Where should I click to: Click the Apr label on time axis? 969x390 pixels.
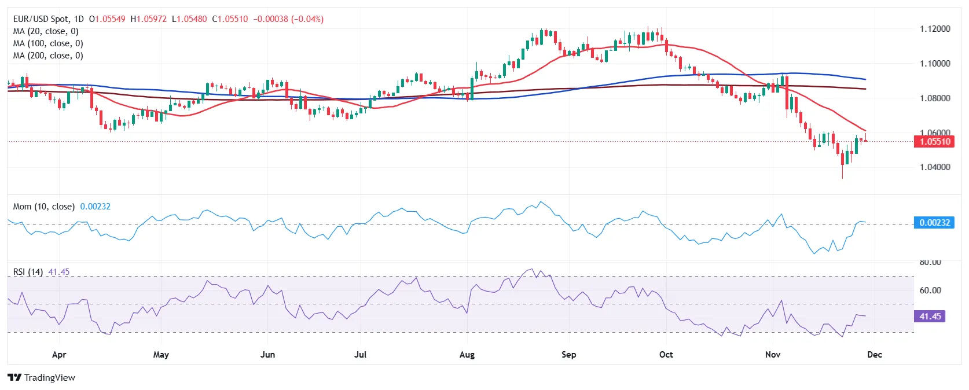(x=59, y=355)
